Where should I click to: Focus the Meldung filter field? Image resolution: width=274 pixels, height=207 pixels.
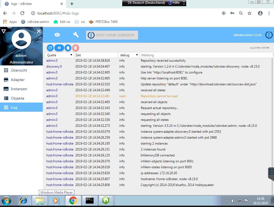coord(206,55)
